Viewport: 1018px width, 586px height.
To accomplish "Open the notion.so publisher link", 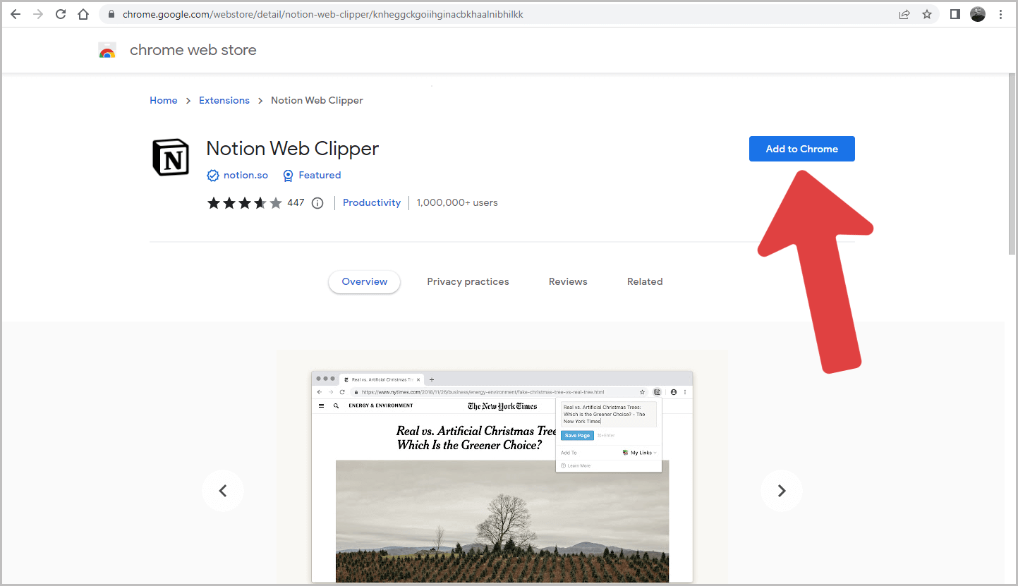I will coord(246,175).
